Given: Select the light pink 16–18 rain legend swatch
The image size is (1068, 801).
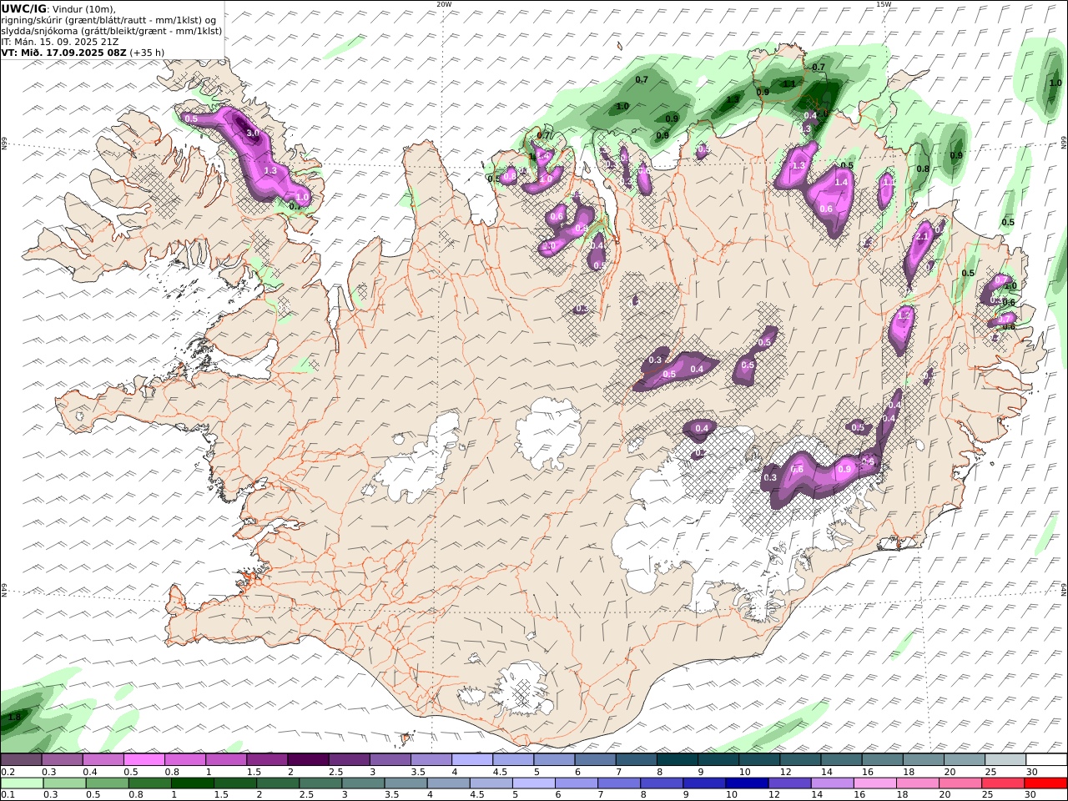Looking at the screenshot, I should pyautogui.click(x=874, y=783).
